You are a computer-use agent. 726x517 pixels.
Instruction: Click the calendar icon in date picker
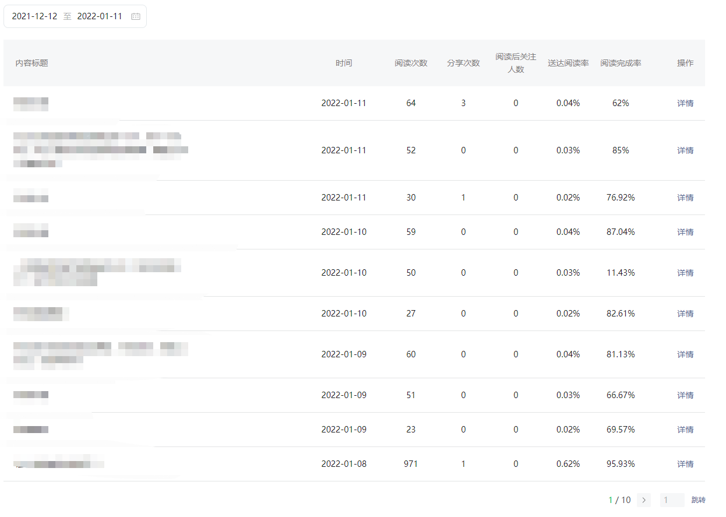tap(136, 16)
